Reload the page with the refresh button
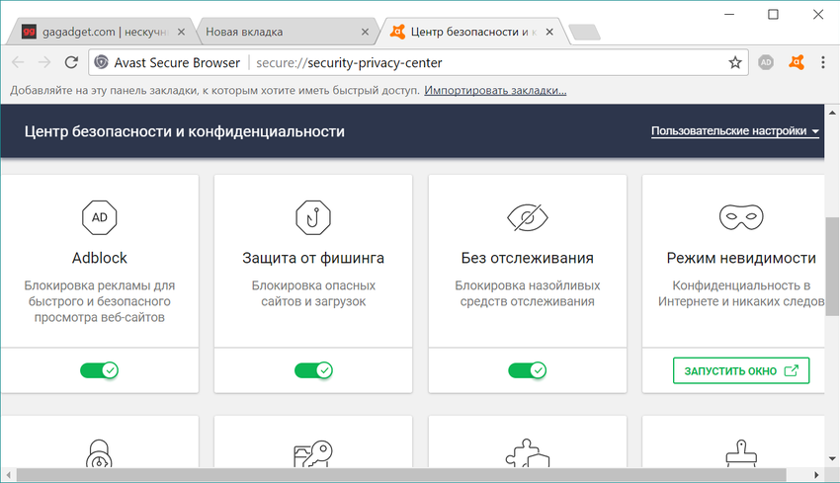Screen dimensions: 840x483 pos(71,62)
